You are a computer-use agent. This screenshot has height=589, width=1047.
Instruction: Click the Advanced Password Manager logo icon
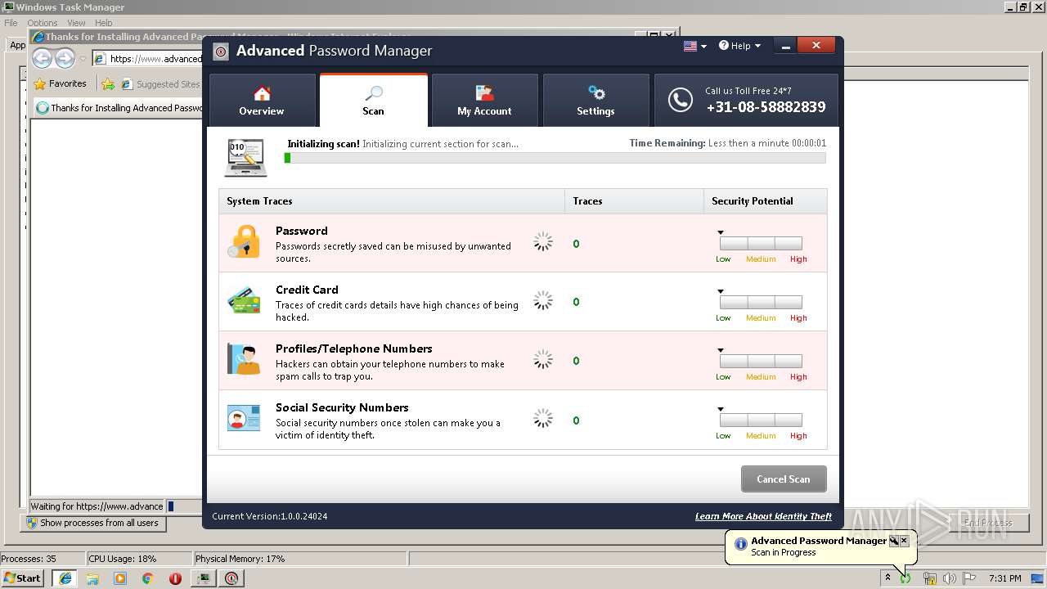pos(221,52)
